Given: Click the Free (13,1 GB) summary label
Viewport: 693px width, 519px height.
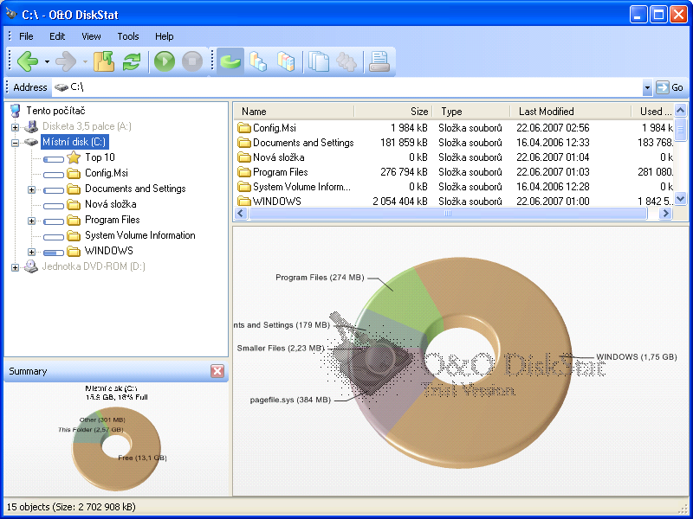Looking at the screenshot, I should tap(142, 458).
